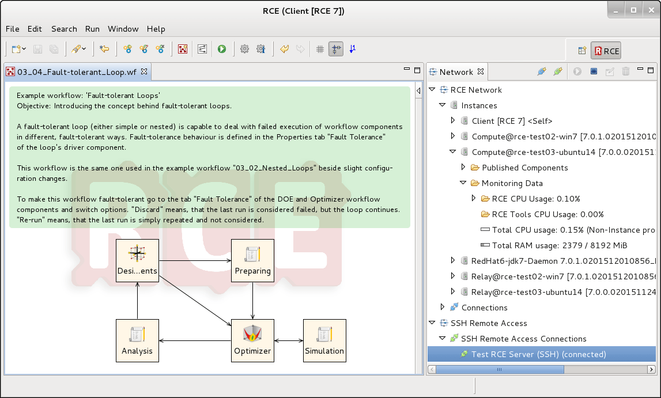Show the palette via side arrow
This screenshot has height=398, width=661.
coord(418,90)
